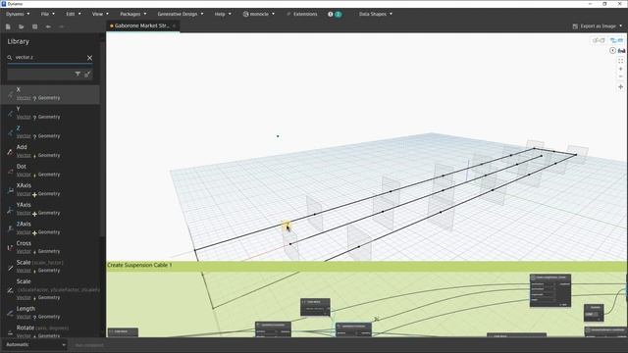Viewport: 628px width, 353px height.
Task: Select the Scale (xScaleFactor...) node in library
Action: tap(50, 289)
